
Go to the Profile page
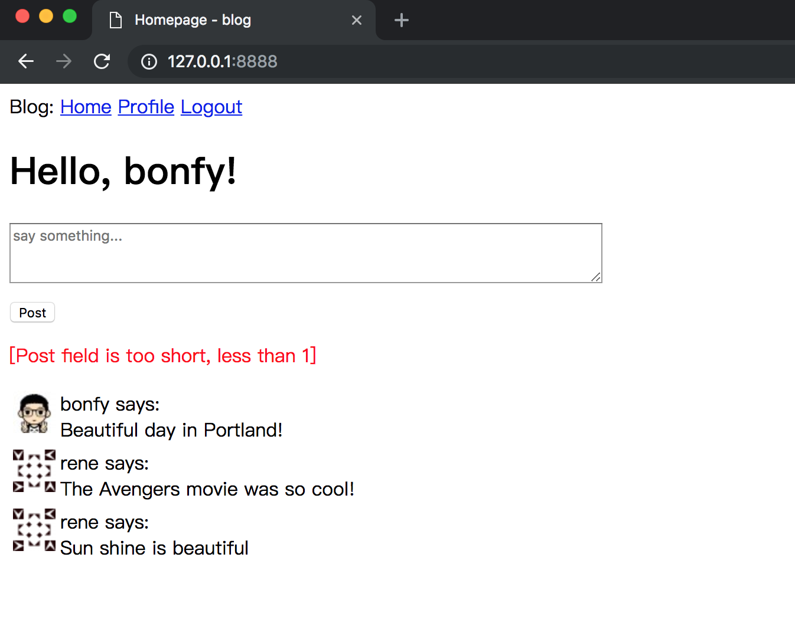tap(146, 107)
